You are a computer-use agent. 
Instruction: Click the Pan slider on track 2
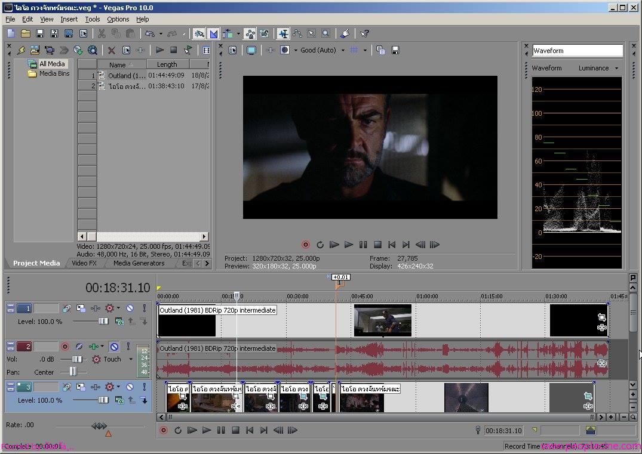[73, 372]
